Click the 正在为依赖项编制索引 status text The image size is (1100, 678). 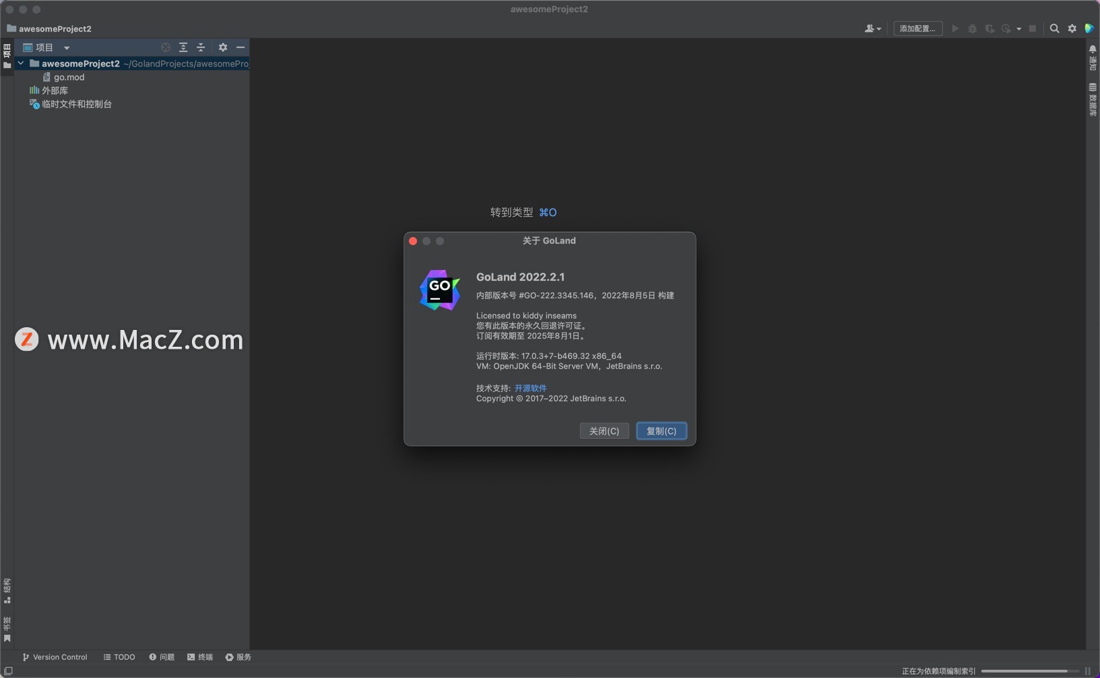[938, 671]
